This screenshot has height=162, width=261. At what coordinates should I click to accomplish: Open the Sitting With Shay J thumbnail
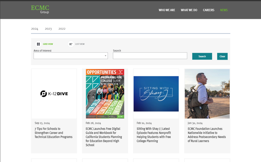pyautogui.click(x=156, y=93)
